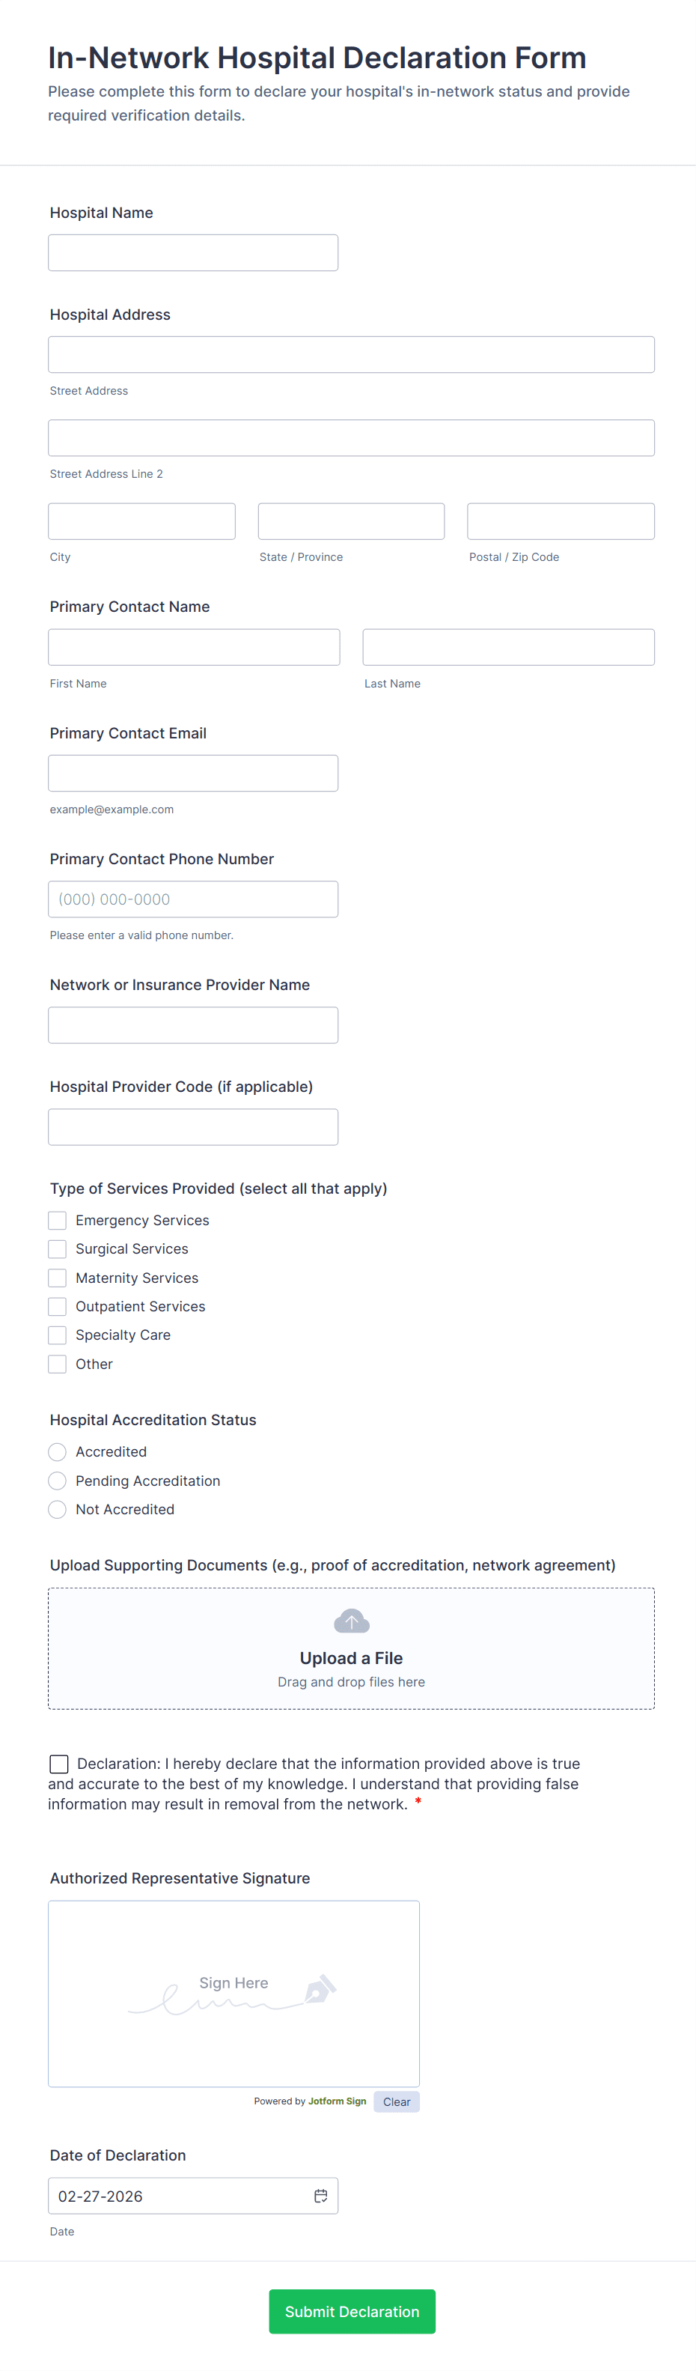Check the Other services checkbox
696x2371 pixels.
(x=57, y=1364)
